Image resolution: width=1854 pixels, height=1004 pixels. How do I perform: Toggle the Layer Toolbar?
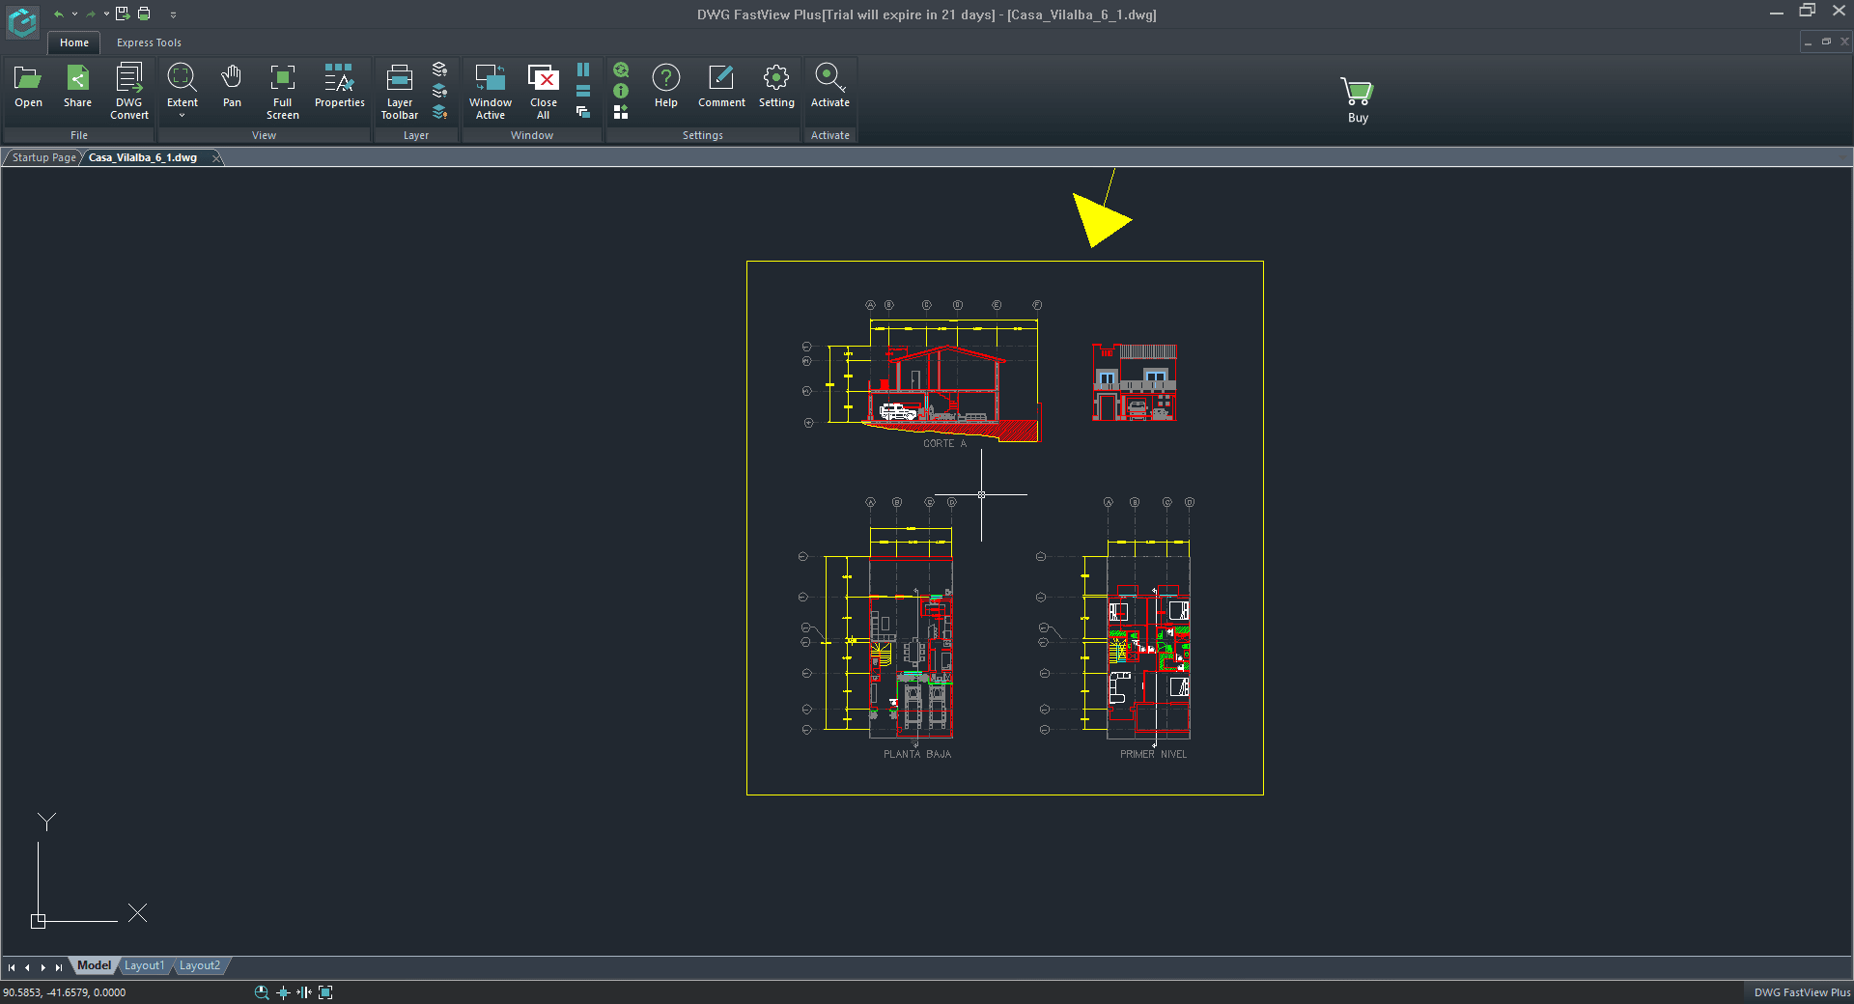[399, 91]
